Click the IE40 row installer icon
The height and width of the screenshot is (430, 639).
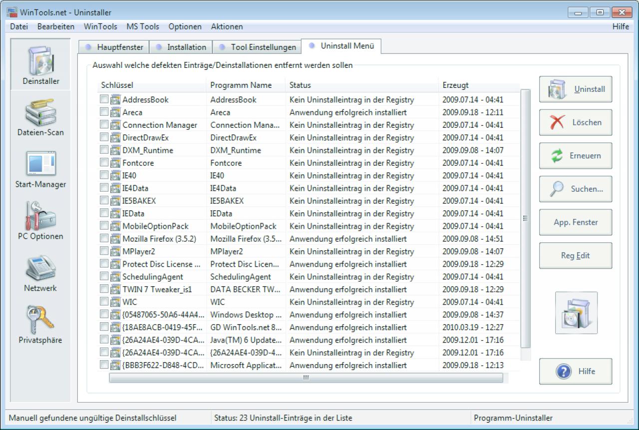tap(115, 175)
